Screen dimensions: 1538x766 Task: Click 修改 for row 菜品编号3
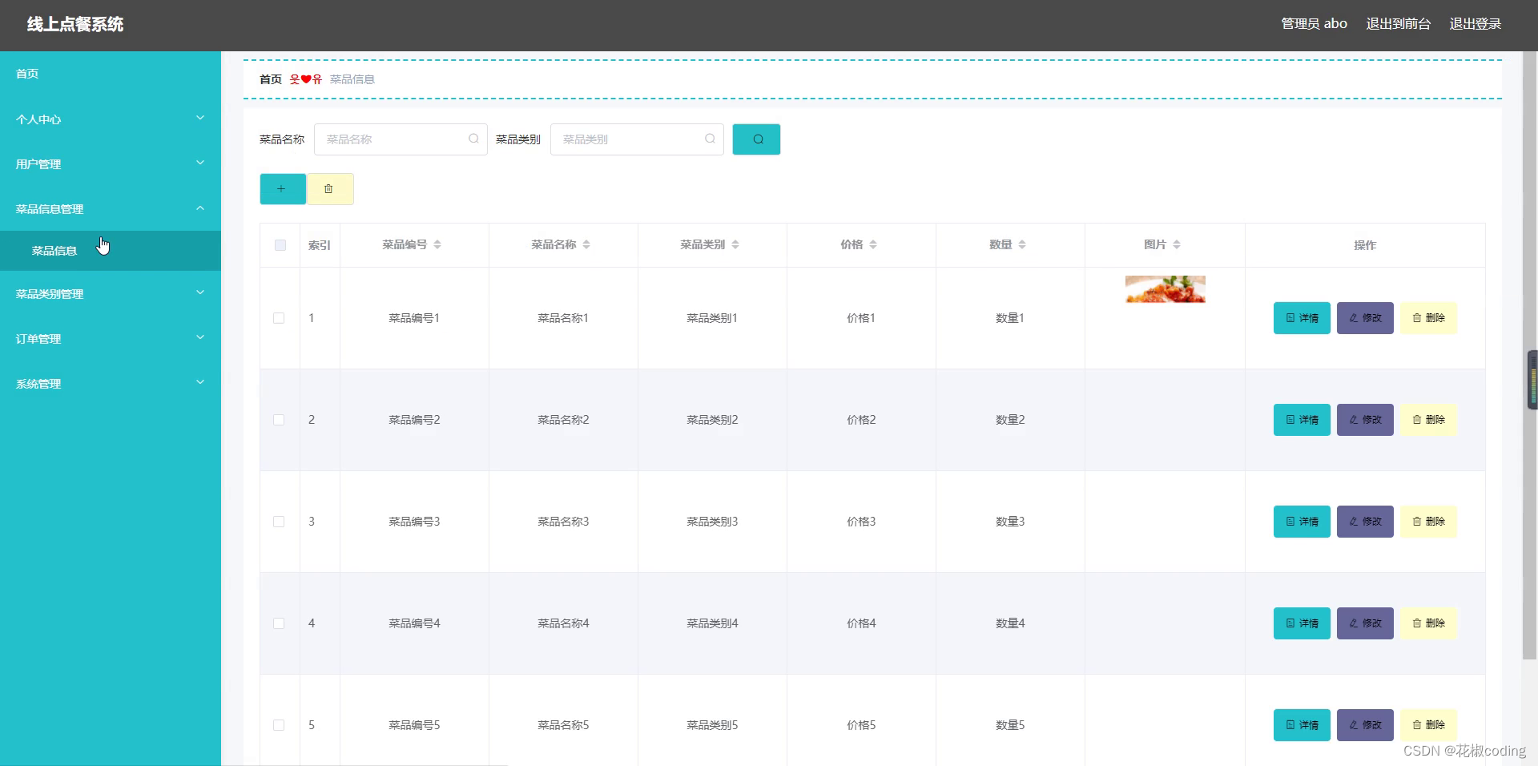point(1365,522)
